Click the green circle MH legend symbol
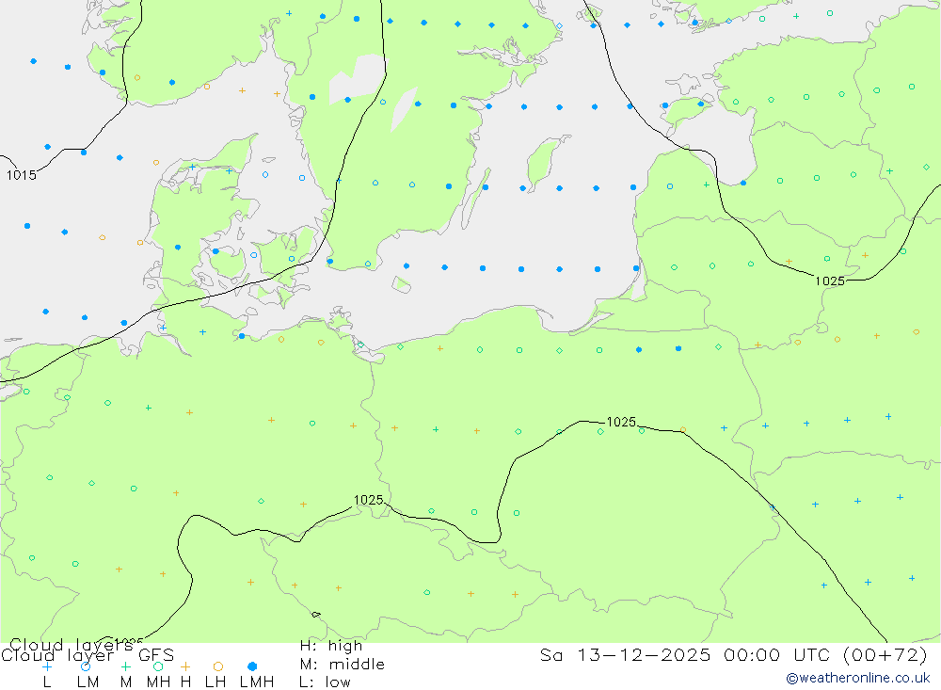The image size is (941, 690). pyautogui.click(x=158, y=666)
